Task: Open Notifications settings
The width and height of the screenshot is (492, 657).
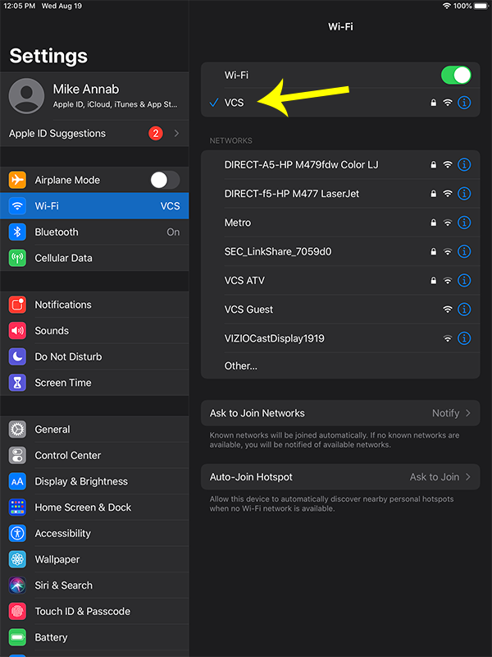Action: click(94, 305)
